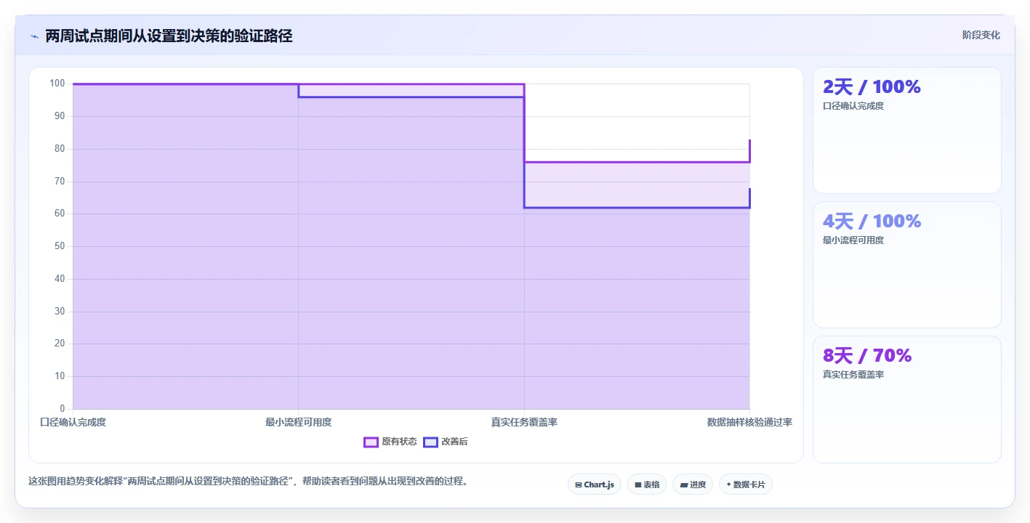Click the 数据抽样核验通过率 x-axis label

click(x=749, y=422)
